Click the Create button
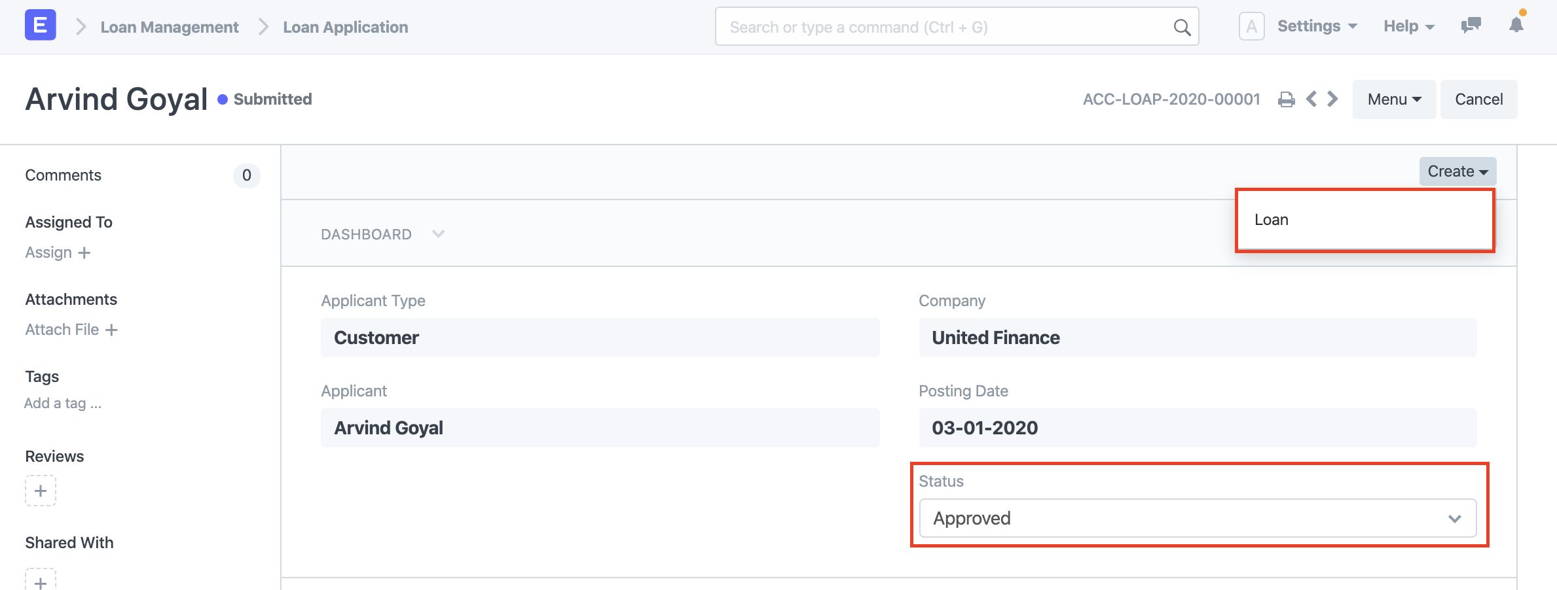The width and height of the screenshot is (1557, 590). [1457, 171]
